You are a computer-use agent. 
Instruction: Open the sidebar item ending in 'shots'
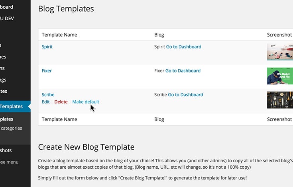pos(6,150)
